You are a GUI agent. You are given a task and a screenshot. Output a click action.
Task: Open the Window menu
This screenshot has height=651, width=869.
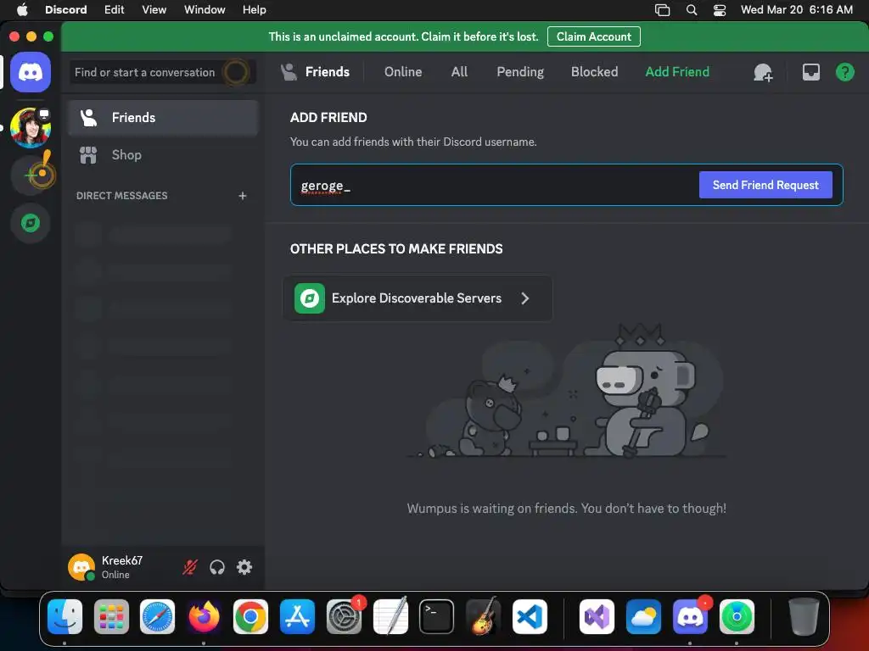click(x=205, y=9)
